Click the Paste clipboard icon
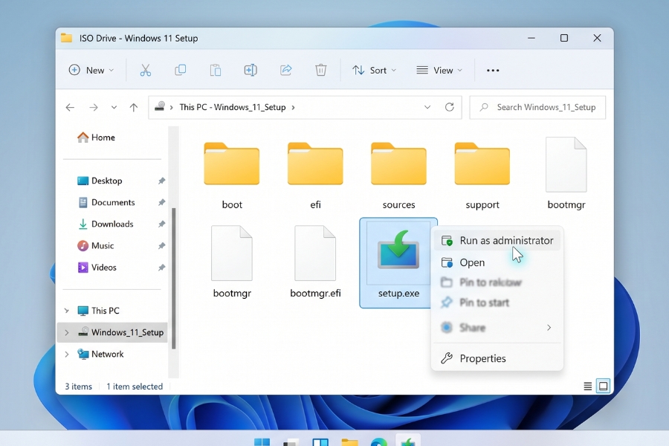Screen dimensions: 669x446 pos(216,70)
